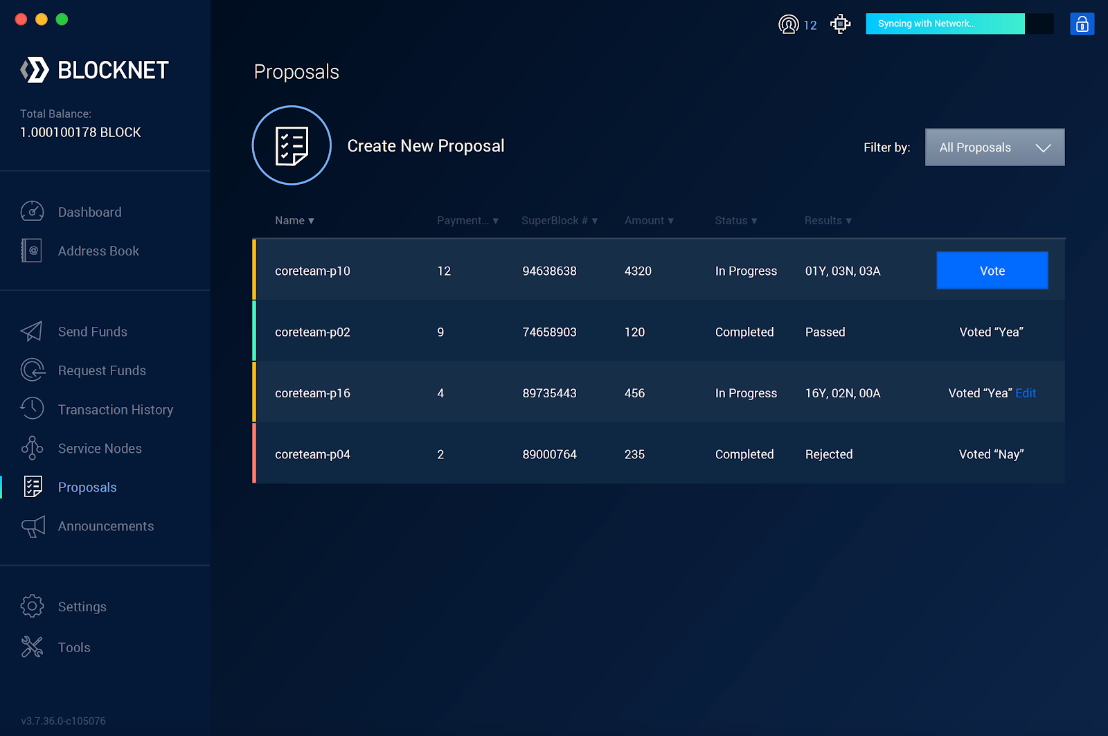Click the Completed status of coreteam-p04

coord(744,454)
